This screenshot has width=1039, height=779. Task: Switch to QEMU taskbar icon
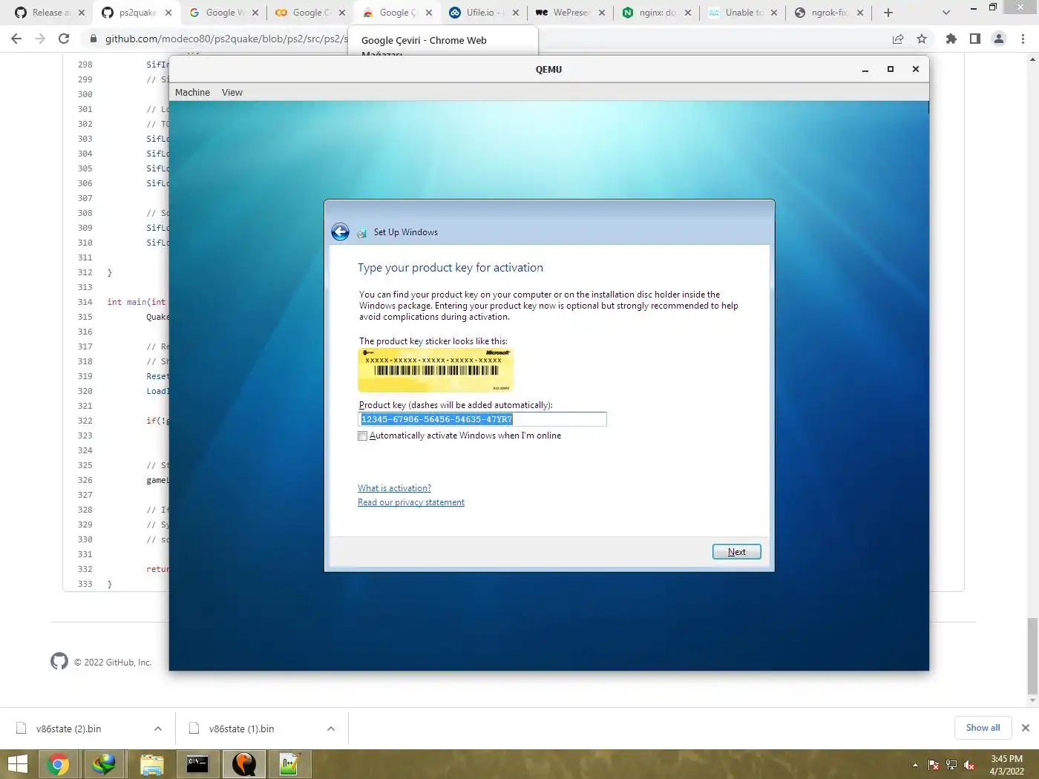(x=244, y=764)
